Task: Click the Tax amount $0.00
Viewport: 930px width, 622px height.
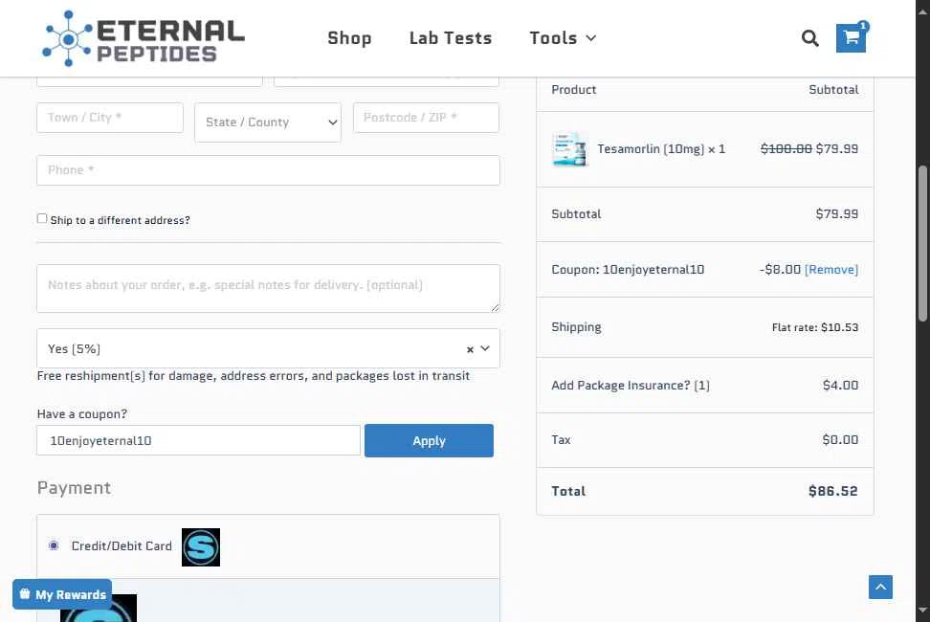Action: pyautogui.click(x=840, y=440)
